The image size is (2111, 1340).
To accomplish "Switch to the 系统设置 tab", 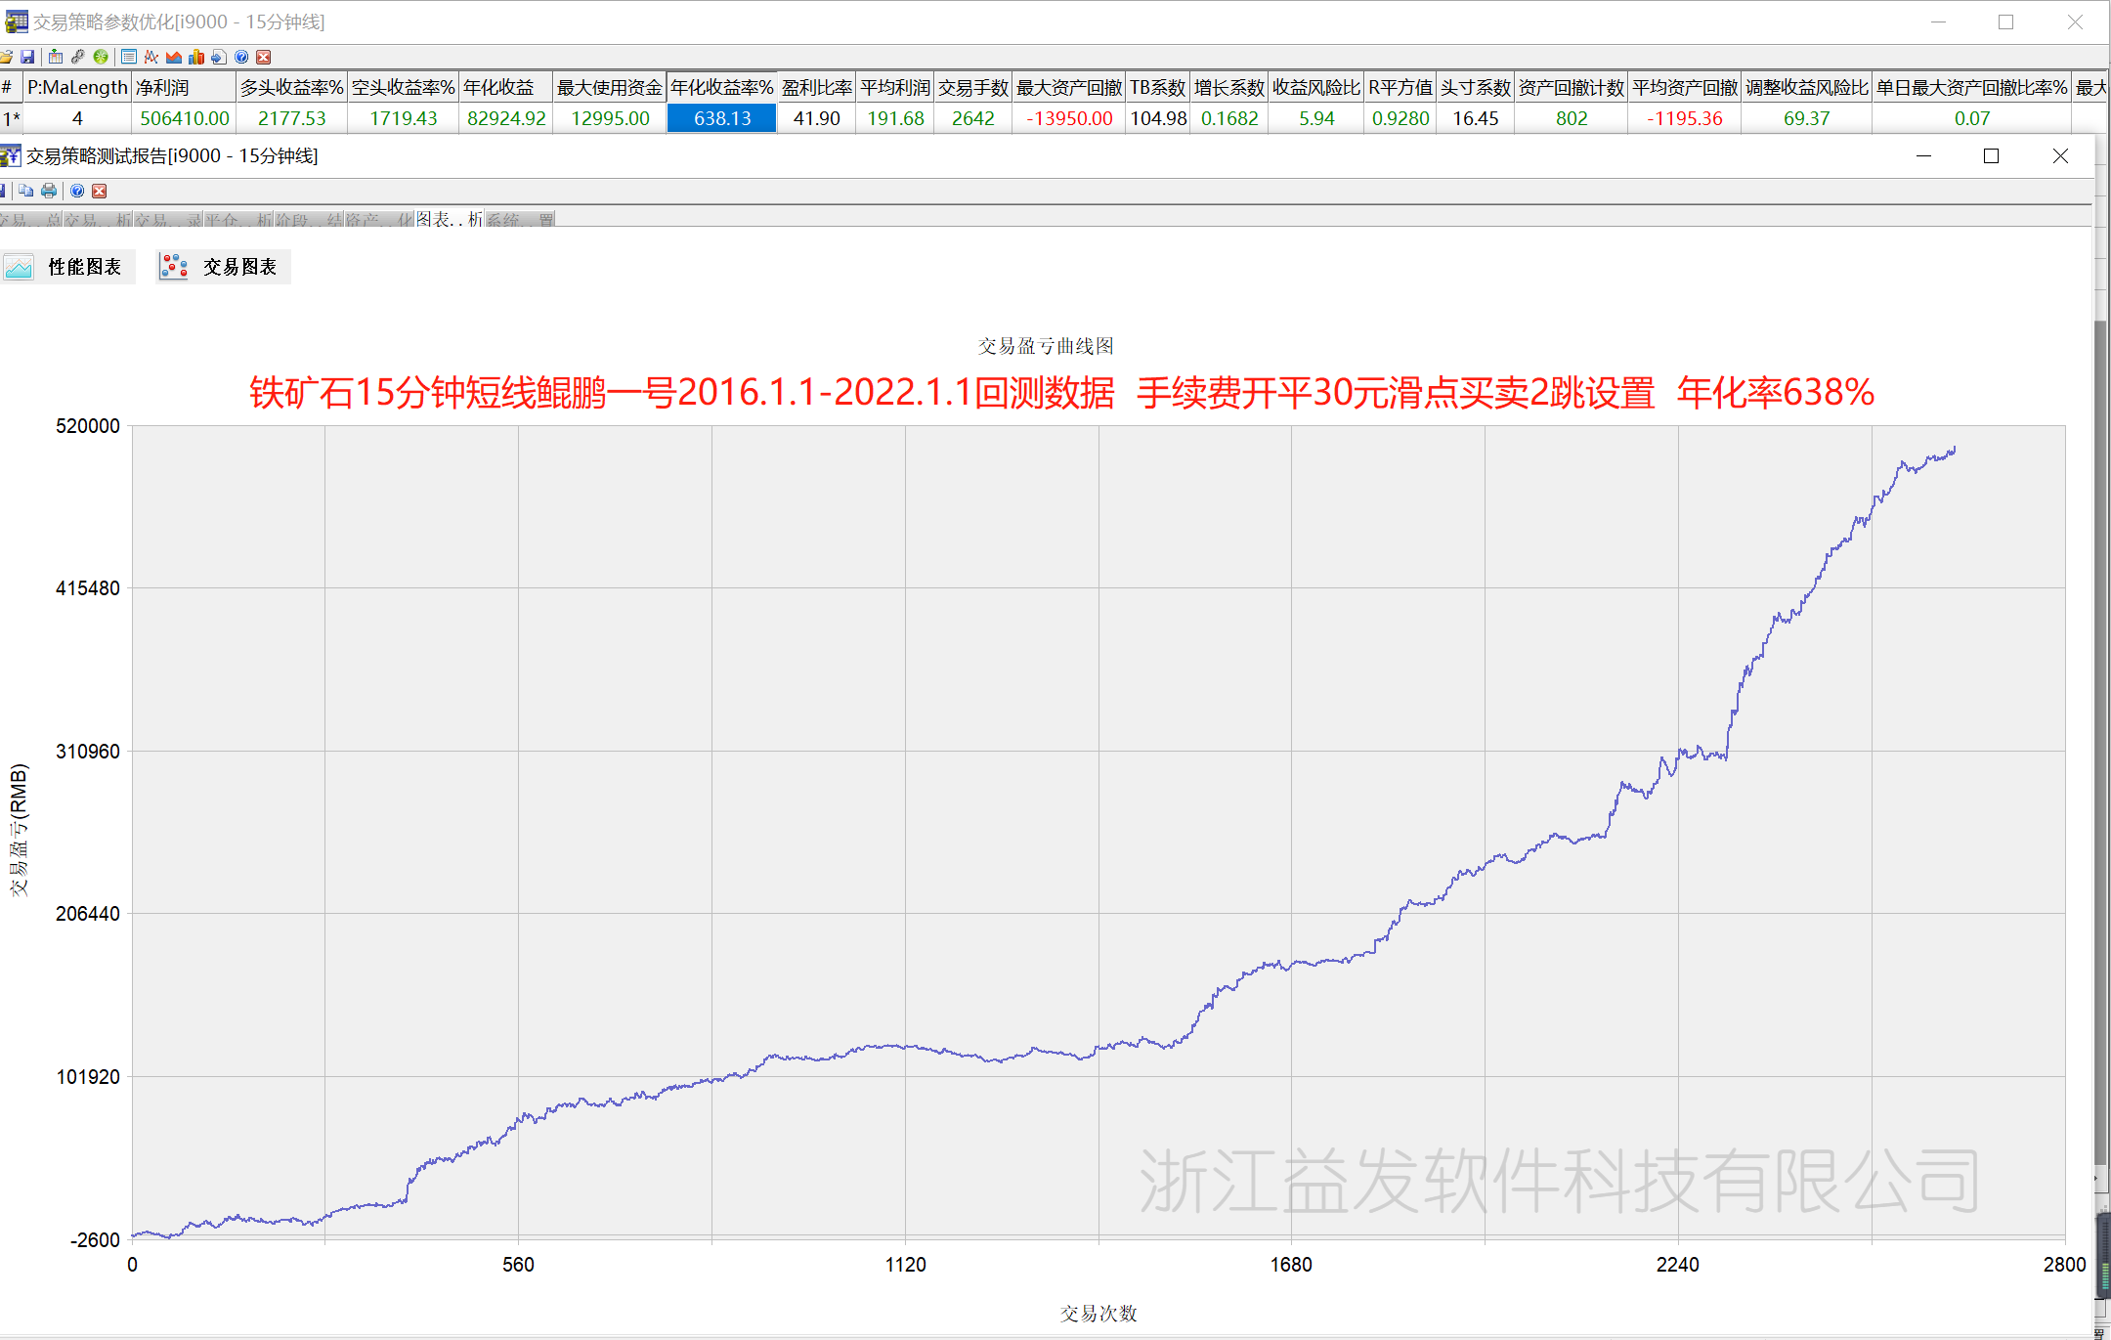I will point(520,220).
